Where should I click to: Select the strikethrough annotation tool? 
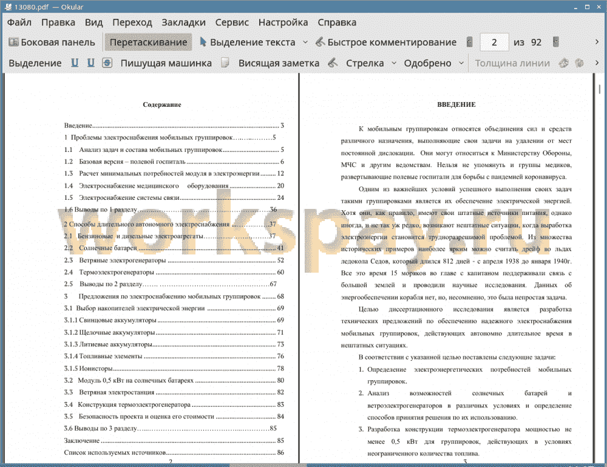tap(107, 63)
